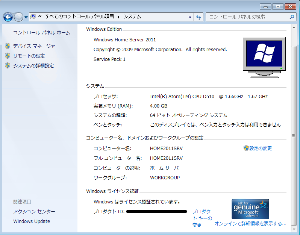Open コントロール パネル ホーム link
This screenshot has width=300, height=235.
coord(41,33)
